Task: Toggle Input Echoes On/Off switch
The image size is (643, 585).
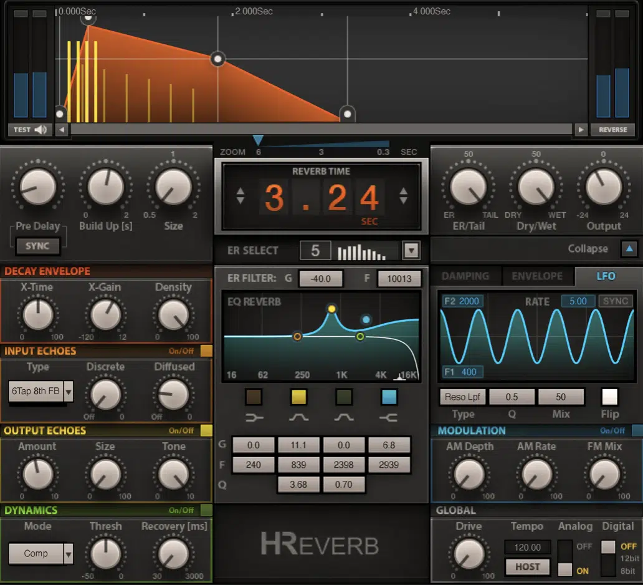Action: pos(206,351)
